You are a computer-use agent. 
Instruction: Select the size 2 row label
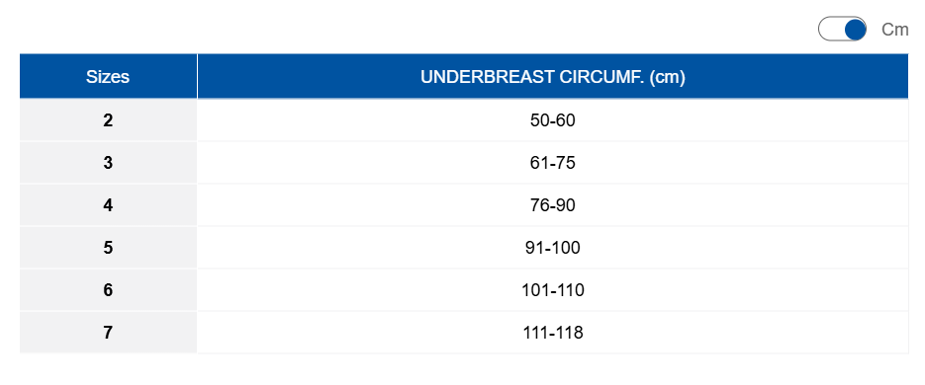[x=108, y=120]
